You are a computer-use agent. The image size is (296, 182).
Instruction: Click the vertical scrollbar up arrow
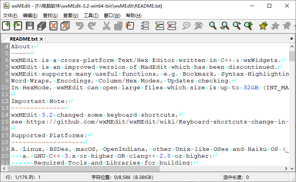(292, 46)
